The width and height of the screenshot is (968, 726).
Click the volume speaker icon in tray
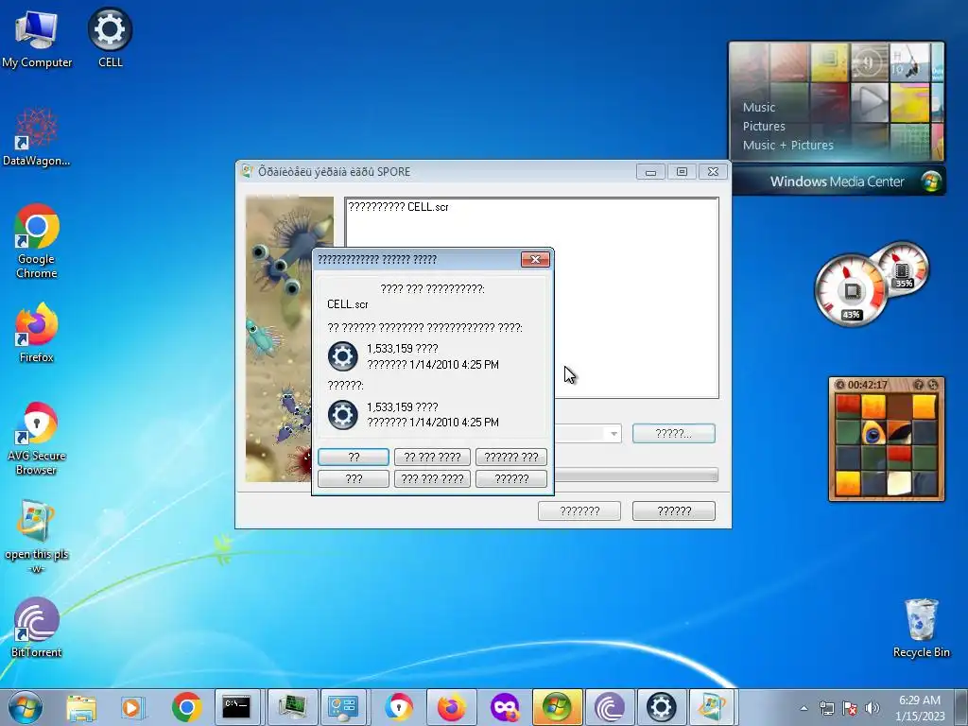[x=873, y=708]
